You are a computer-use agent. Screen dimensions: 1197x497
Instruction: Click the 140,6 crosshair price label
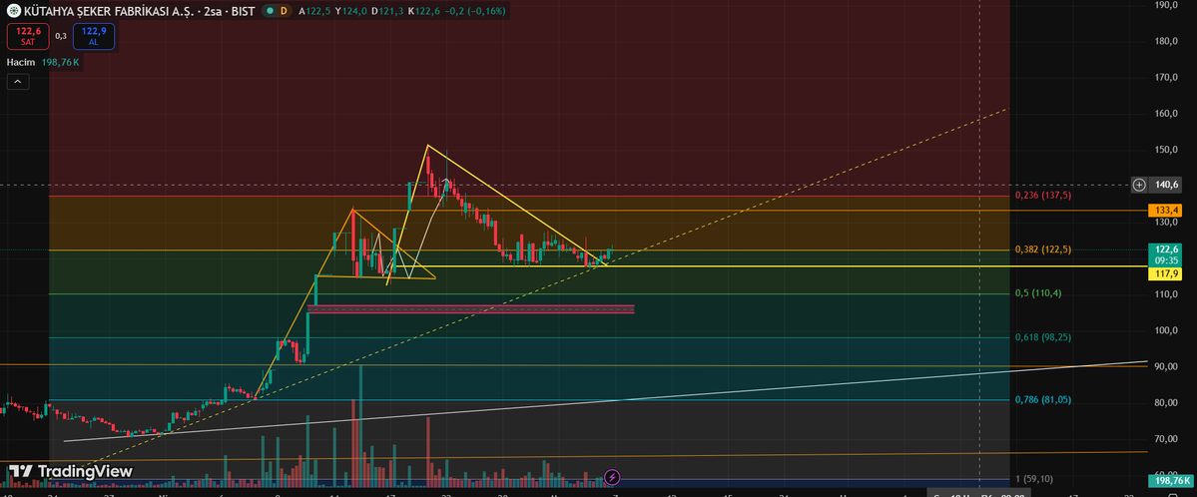point(1167,184)
